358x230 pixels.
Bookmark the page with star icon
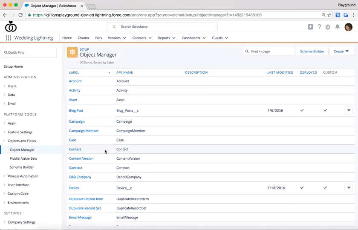tap(329, 15)
